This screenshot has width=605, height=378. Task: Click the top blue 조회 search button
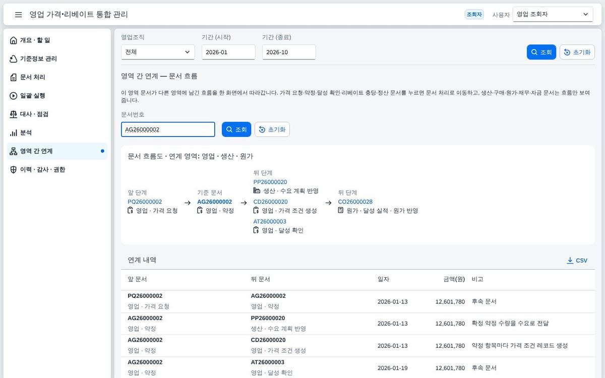pos(541,52)
